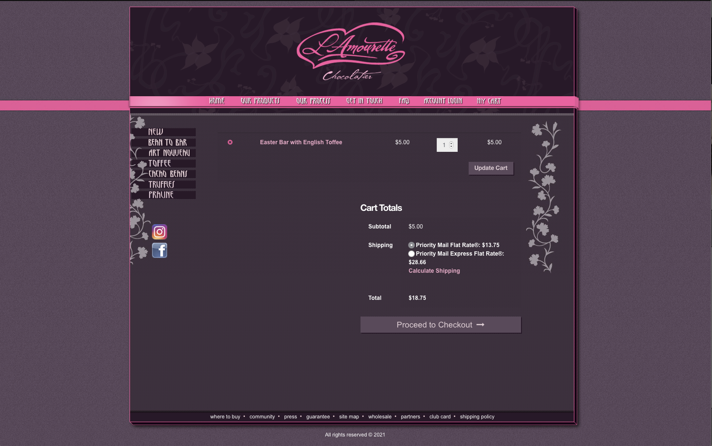
Task: Click Proceed to Checkout button
Action: [x=441, y=325]
